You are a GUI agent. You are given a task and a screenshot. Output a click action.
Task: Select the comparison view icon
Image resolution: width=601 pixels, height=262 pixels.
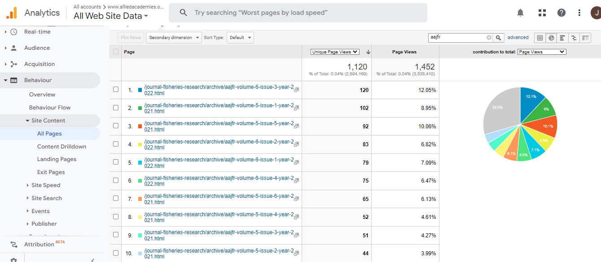tap(574, 38)
